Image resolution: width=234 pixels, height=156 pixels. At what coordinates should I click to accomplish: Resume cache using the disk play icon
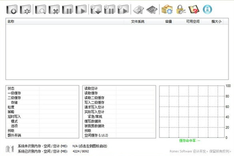[81, 9]
